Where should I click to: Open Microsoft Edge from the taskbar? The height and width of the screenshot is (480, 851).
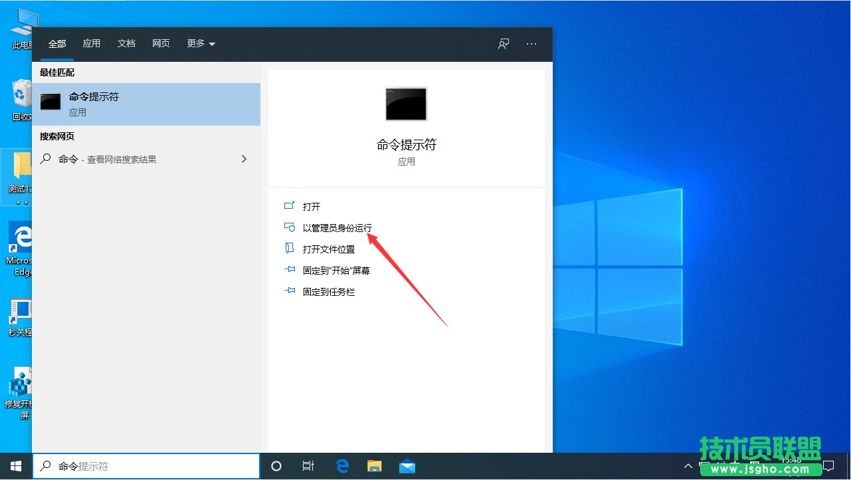(x=341, y=466)
